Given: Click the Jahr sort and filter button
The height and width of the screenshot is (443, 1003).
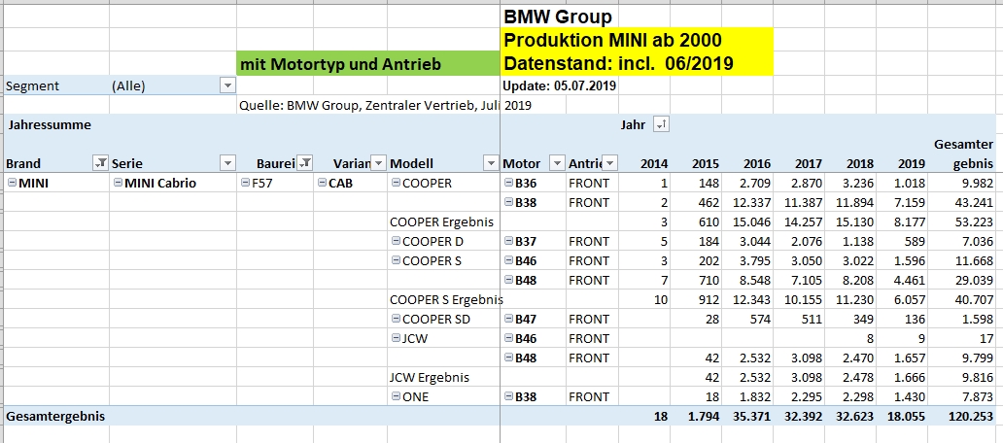Looking at the screenshot, I should tap(661, 124).
